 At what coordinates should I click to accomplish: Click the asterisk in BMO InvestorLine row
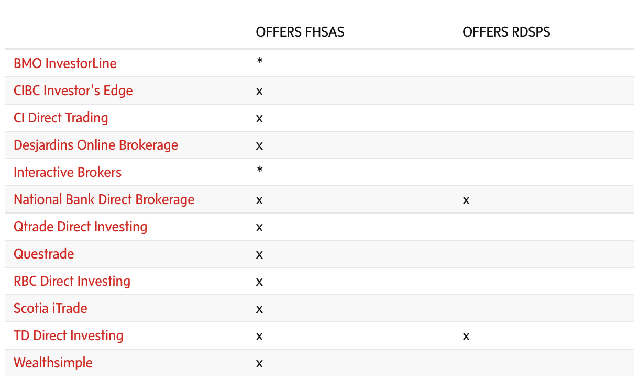pyautogui.click(x=259, y=61)
